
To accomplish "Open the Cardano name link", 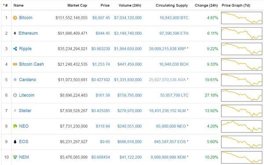I will [27, 79].
